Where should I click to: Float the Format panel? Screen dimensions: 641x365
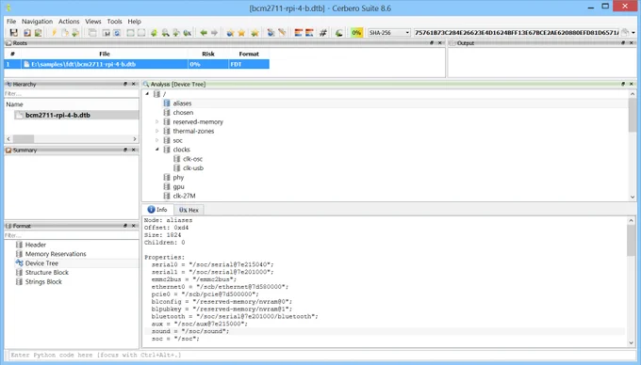pos(125,226)
